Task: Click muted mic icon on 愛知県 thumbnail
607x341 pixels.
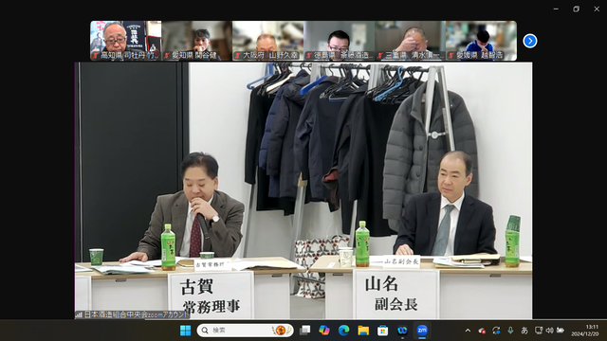Action: 167,56
